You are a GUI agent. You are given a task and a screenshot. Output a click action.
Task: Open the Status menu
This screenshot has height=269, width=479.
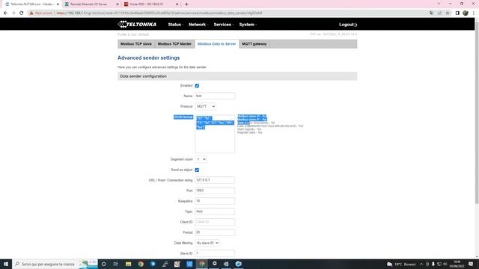tap(175, 25)
